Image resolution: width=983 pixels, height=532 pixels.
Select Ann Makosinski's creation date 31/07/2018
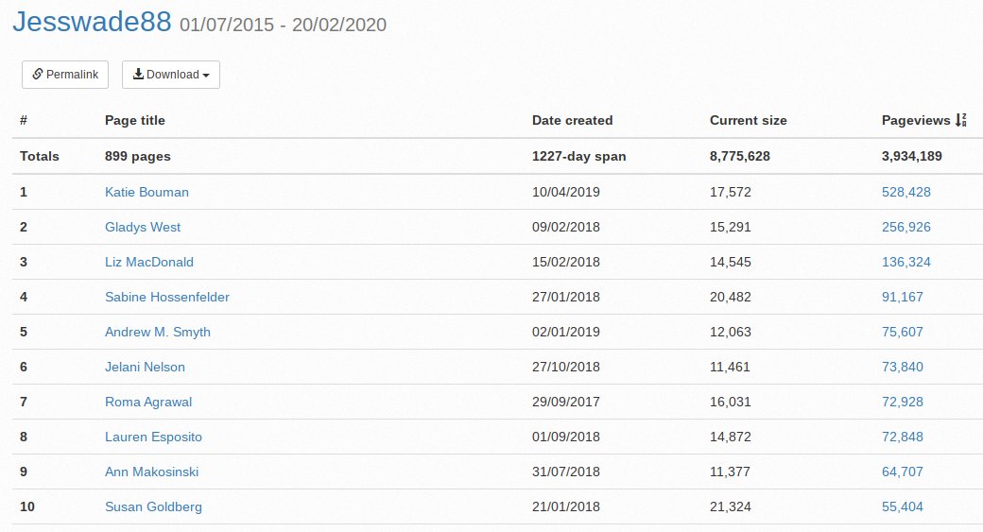pyautogui.click(x=566, y=472)
